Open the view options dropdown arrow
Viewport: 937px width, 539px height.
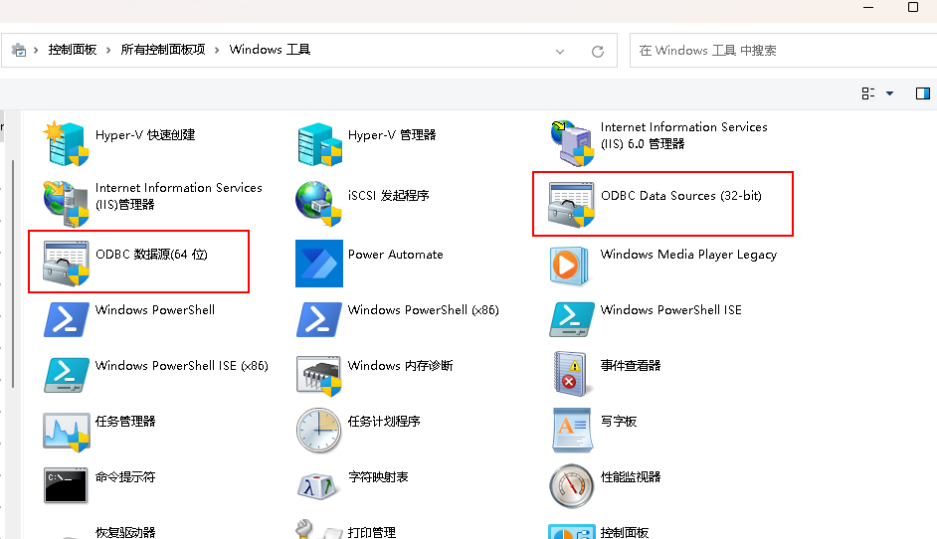click(889, 93)
